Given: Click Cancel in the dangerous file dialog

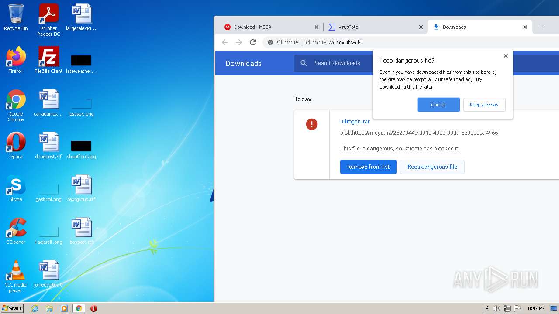Looking at the screenshot, I should point(438,105).
